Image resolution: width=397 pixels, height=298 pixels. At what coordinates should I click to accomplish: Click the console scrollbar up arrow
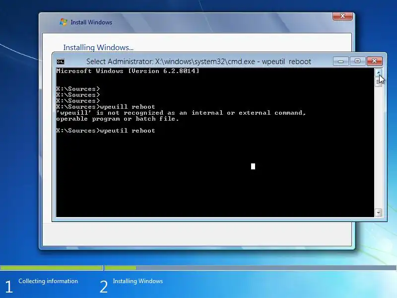[x=378, y=72]
